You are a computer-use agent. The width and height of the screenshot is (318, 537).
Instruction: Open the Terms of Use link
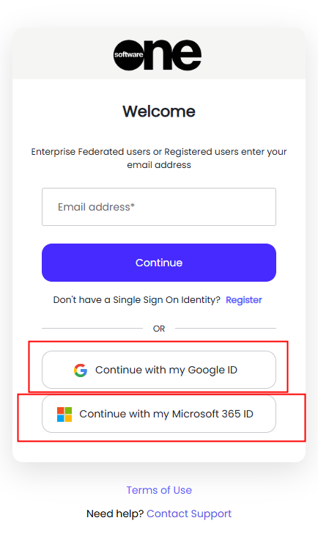(159, 490)
